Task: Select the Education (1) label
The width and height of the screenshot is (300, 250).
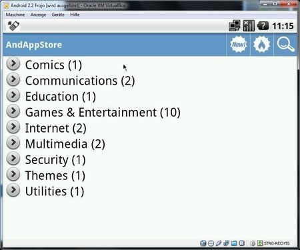Action: 61,97
